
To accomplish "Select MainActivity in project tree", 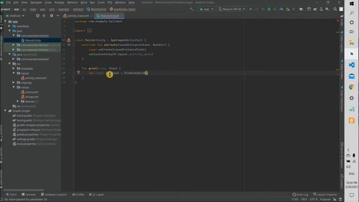I will [x=33, y=40].
